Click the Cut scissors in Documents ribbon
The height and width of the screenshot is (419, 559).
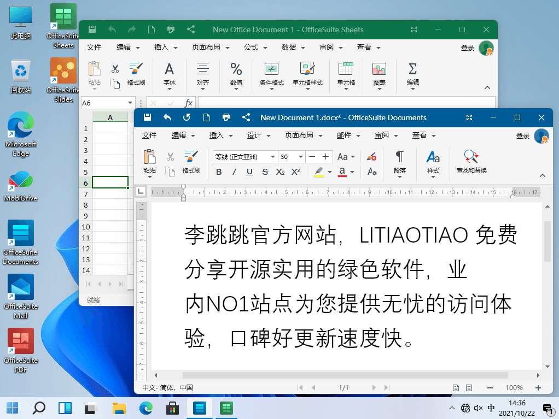tap(170, 156)
